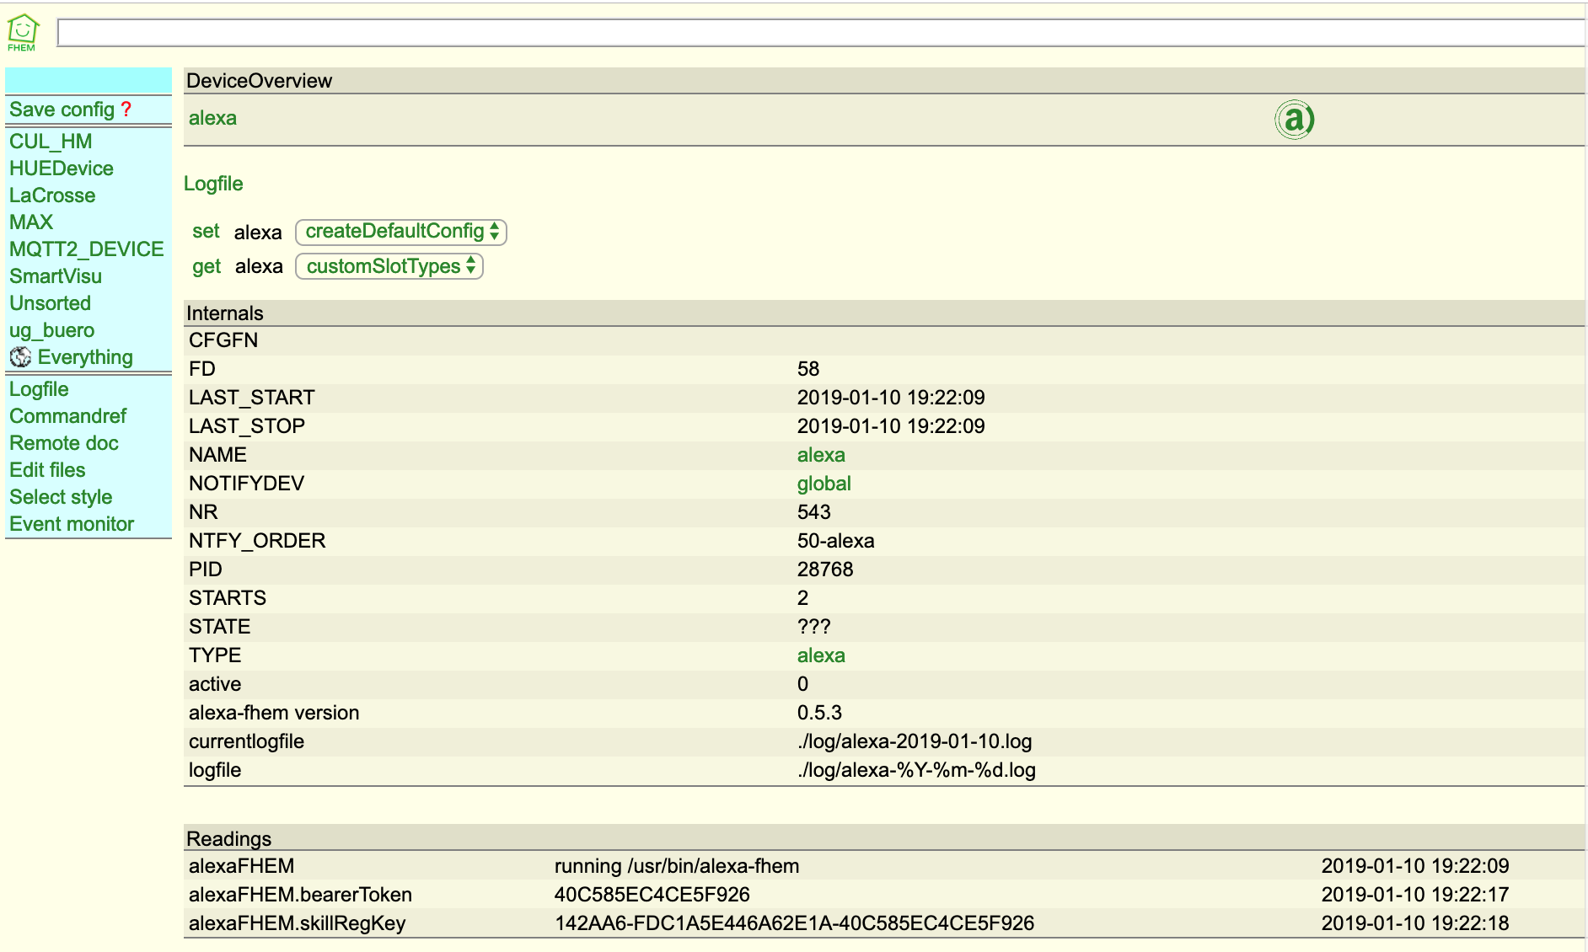
Task: Open the HUEDevice room
Action: [x=62, y=168]
